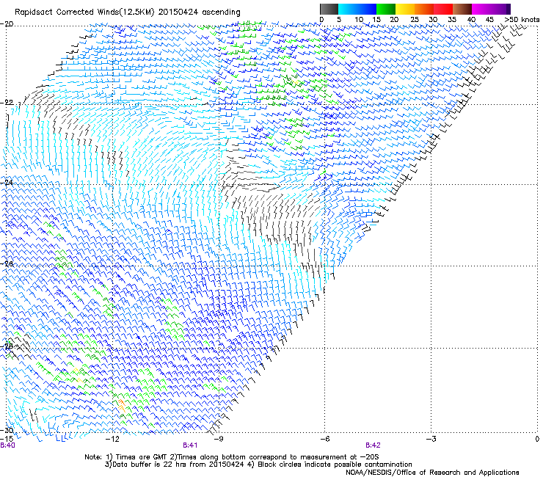Screen dimensions: 543x477
Task: Click the '-24' latitude axis label
Action: 7,182
